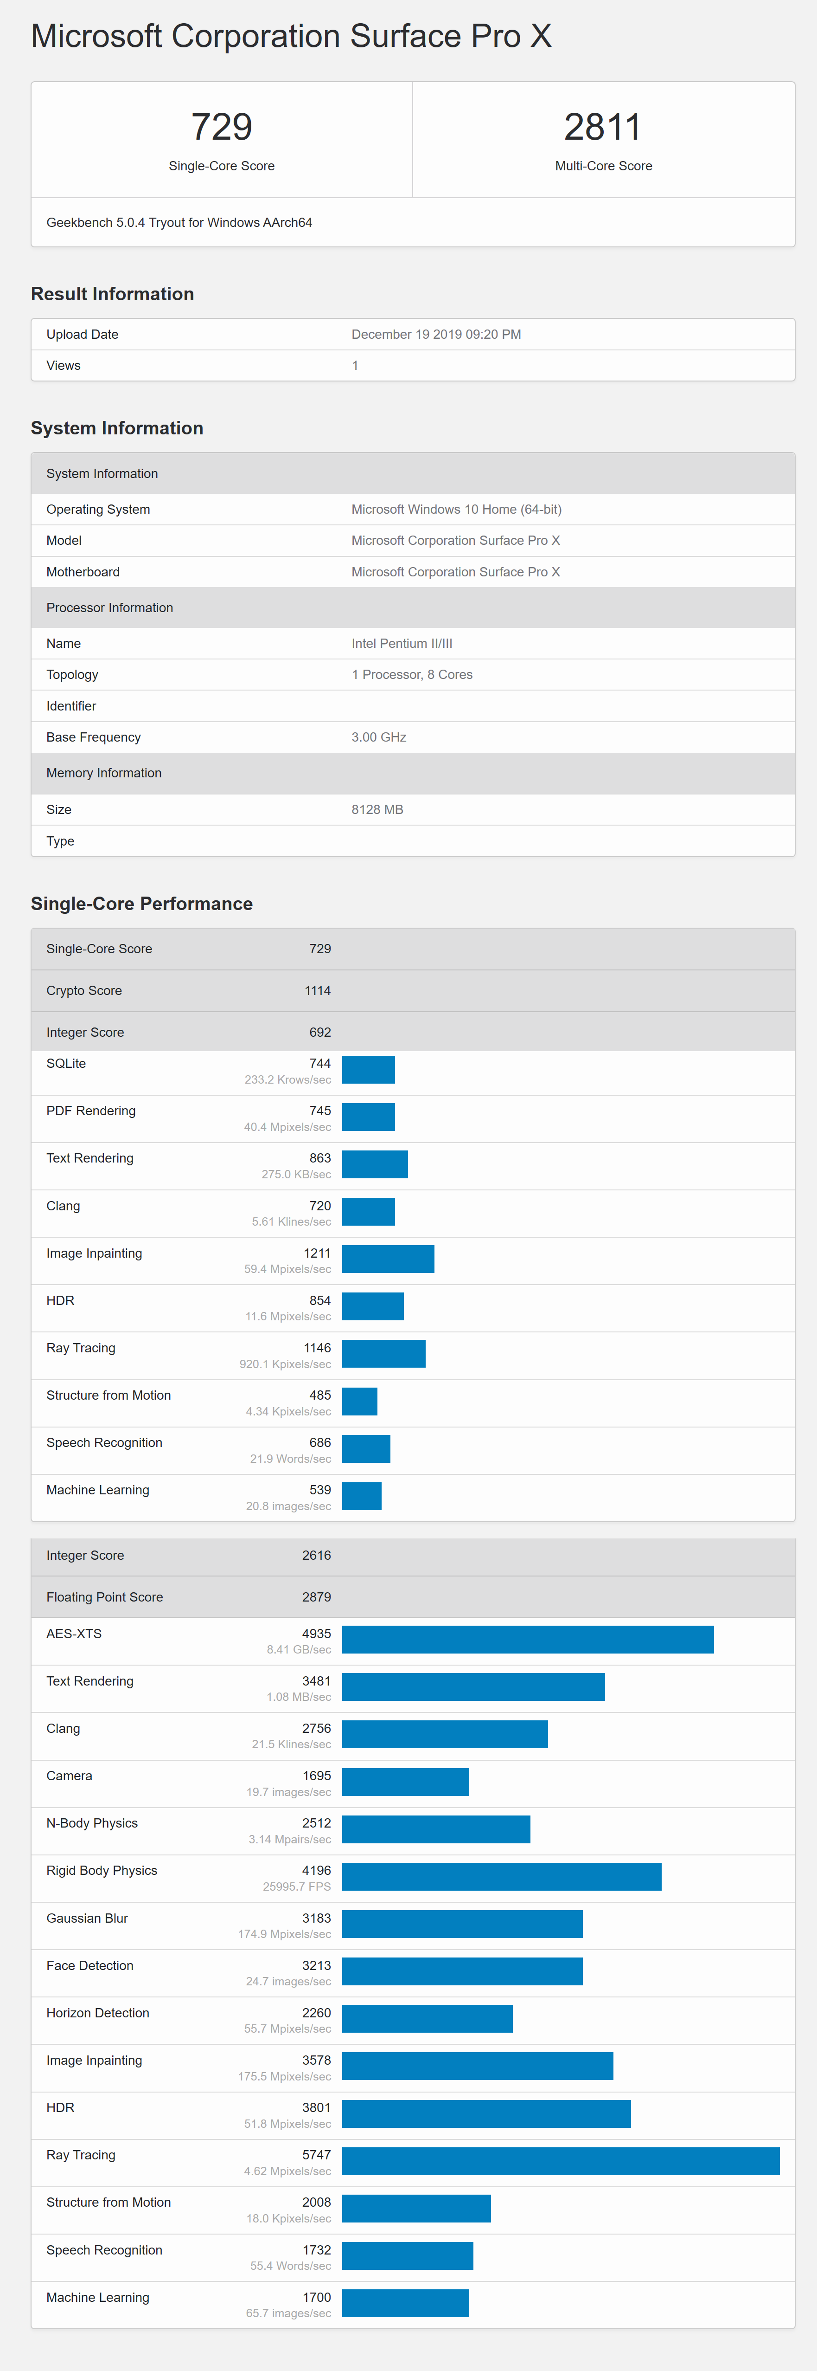817x2371 pixels.
Task: Click the Gaussian Blur score bar
Action: click(462, 1924)
